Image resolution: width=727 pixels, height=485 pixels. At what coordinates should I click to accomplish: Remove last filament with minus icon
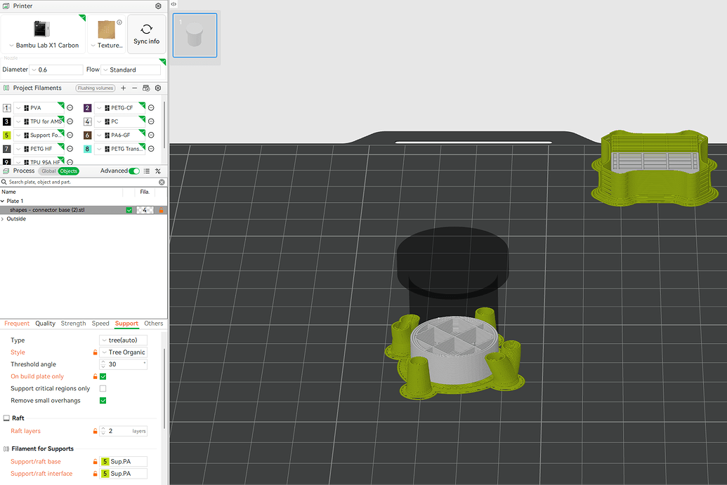click(x=134, y=88)
